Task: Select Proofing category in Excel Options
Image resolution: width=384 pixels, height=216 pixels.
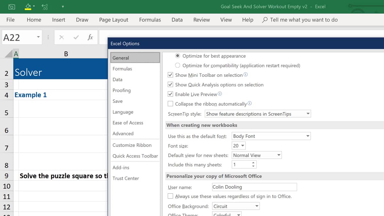Action: [135, 91]
